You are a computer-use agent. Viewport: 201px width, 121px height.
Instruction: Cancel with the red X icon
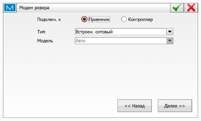tap(191, 8)
